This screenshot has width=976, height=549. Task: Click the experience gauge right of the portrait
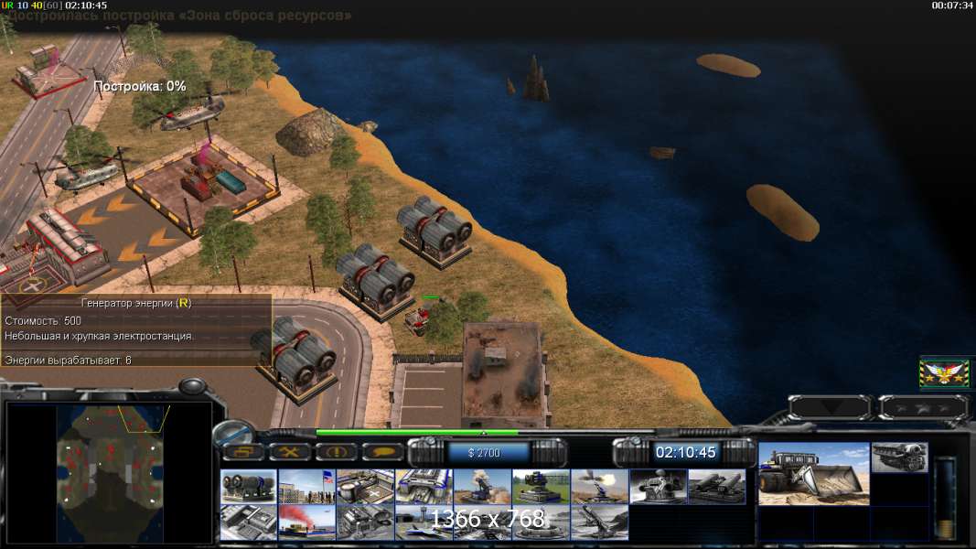946,497
